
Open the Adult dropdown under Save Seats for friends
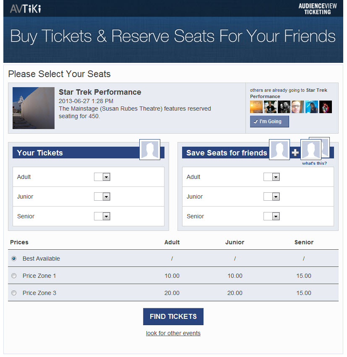(271, 177)
